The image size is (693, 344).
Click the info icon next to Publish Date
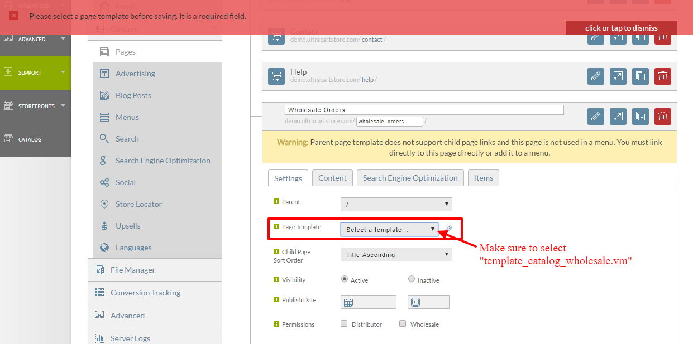(x=276, y=299)
